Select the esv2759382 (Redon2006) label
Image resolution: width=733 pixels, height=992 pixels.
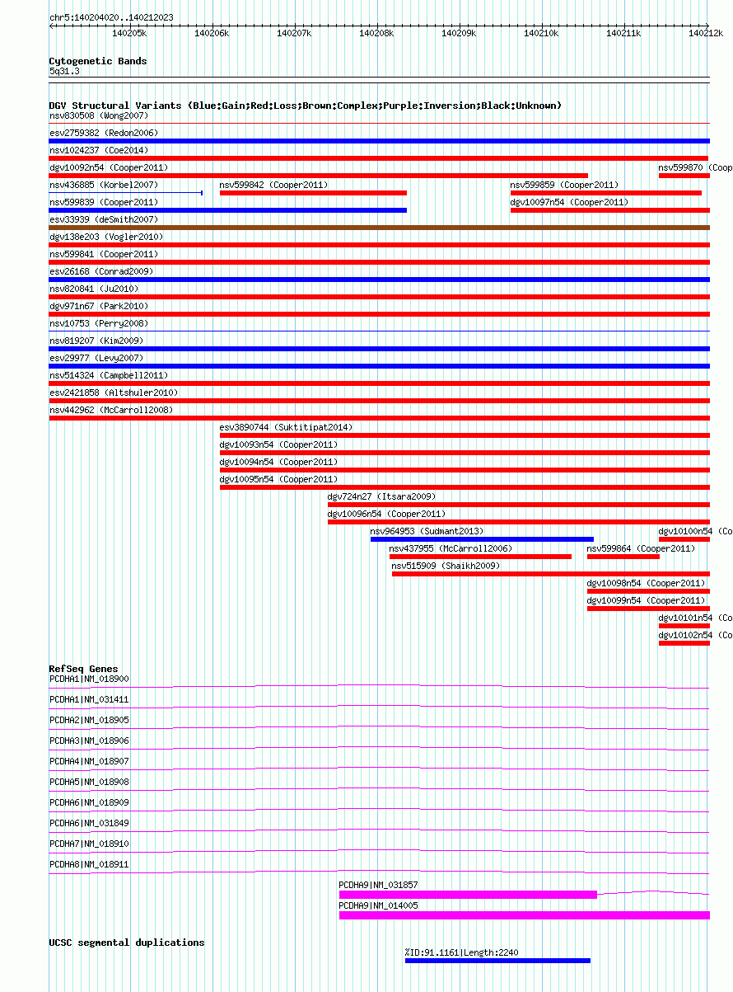[x=104, y=133]
